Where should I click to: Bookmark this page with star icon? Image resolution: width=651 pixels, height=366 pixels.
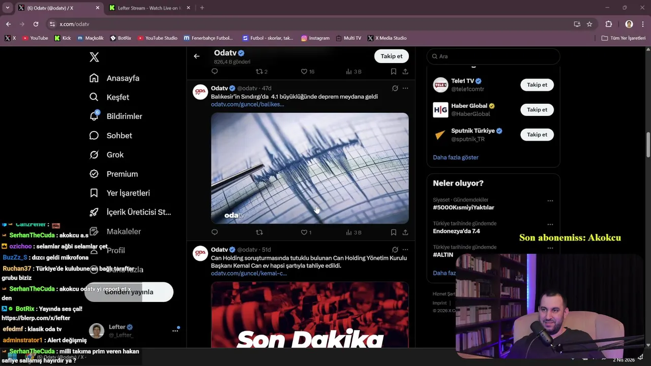point(589,24)
